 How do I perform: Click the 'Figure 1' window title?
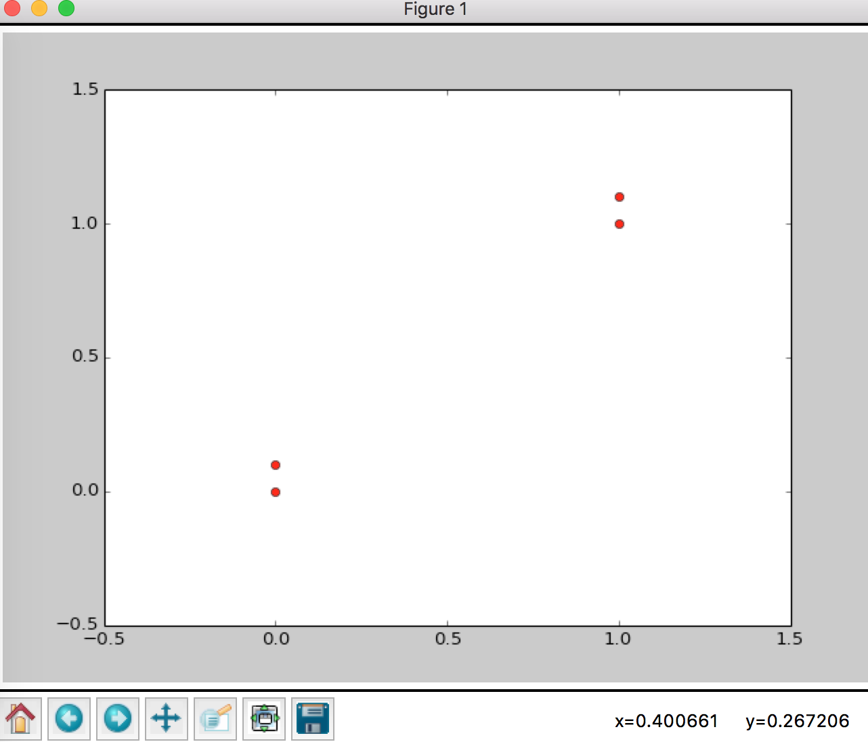tap(435, 9)
